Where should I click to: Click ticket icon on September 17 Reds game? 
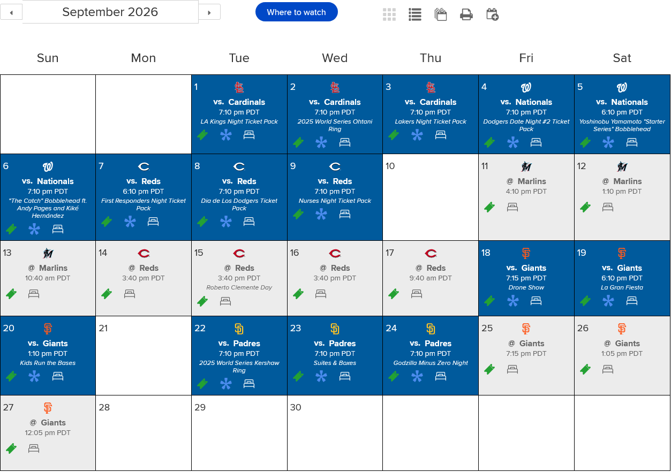click(x=394, y=294)
